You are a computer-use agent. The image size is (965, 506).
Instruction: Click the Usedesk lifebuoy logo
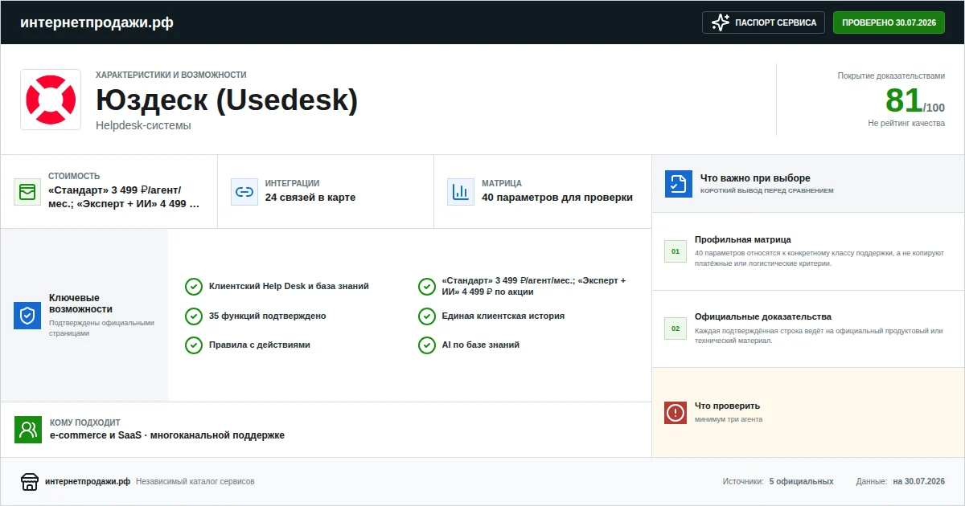(51, 100)
